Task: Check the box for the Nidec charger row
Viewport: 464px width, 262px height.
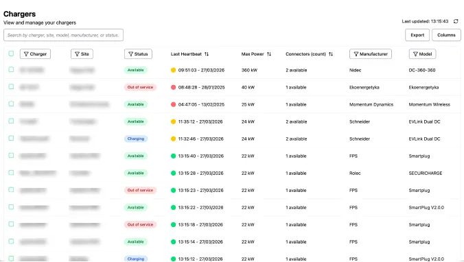Action: tap(11, 69)
